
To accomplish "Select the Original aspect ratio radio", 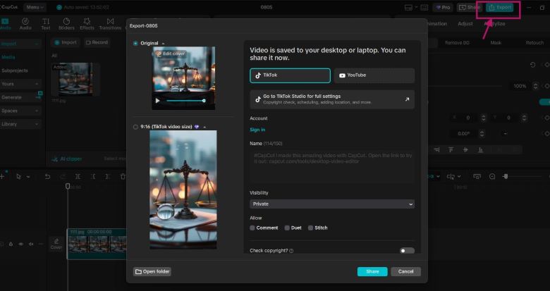I will click(x=135, y=44).
